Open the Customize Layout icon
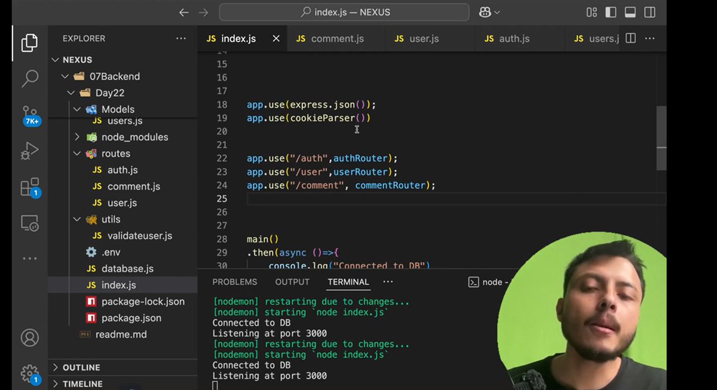 click(x=592, y=12)
